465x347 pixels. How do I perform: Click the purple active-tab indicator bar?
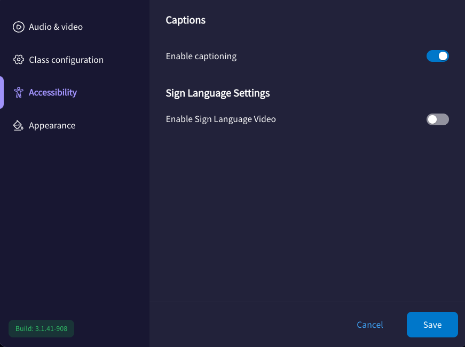pyautogui.click(x=2, y=93)
